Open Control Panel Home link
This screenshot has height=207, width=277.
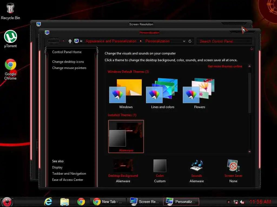[67, 52]
